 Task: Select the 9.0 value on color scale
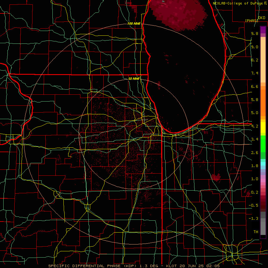point(255,47)
